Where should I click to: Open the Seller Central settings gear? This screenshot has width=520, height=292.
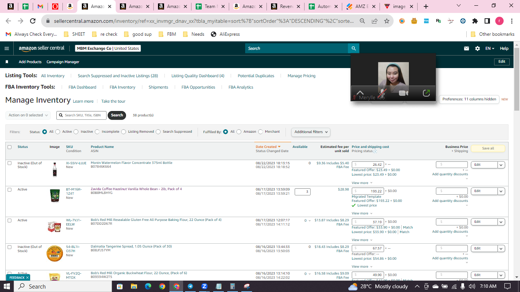[x=477, y=48]
